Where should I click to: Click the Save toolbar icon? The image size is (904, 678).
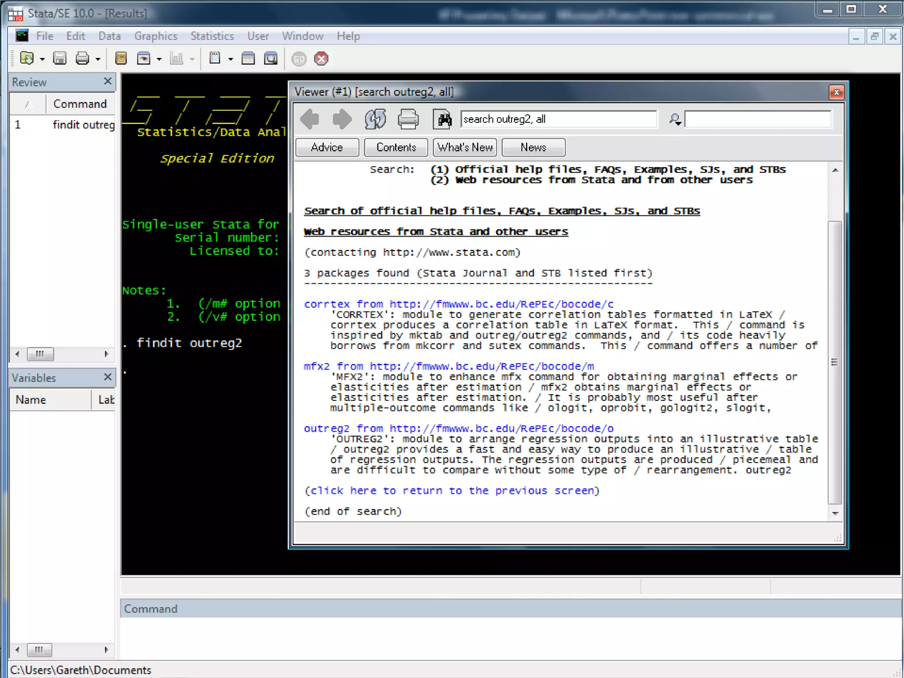pos(60,58)
